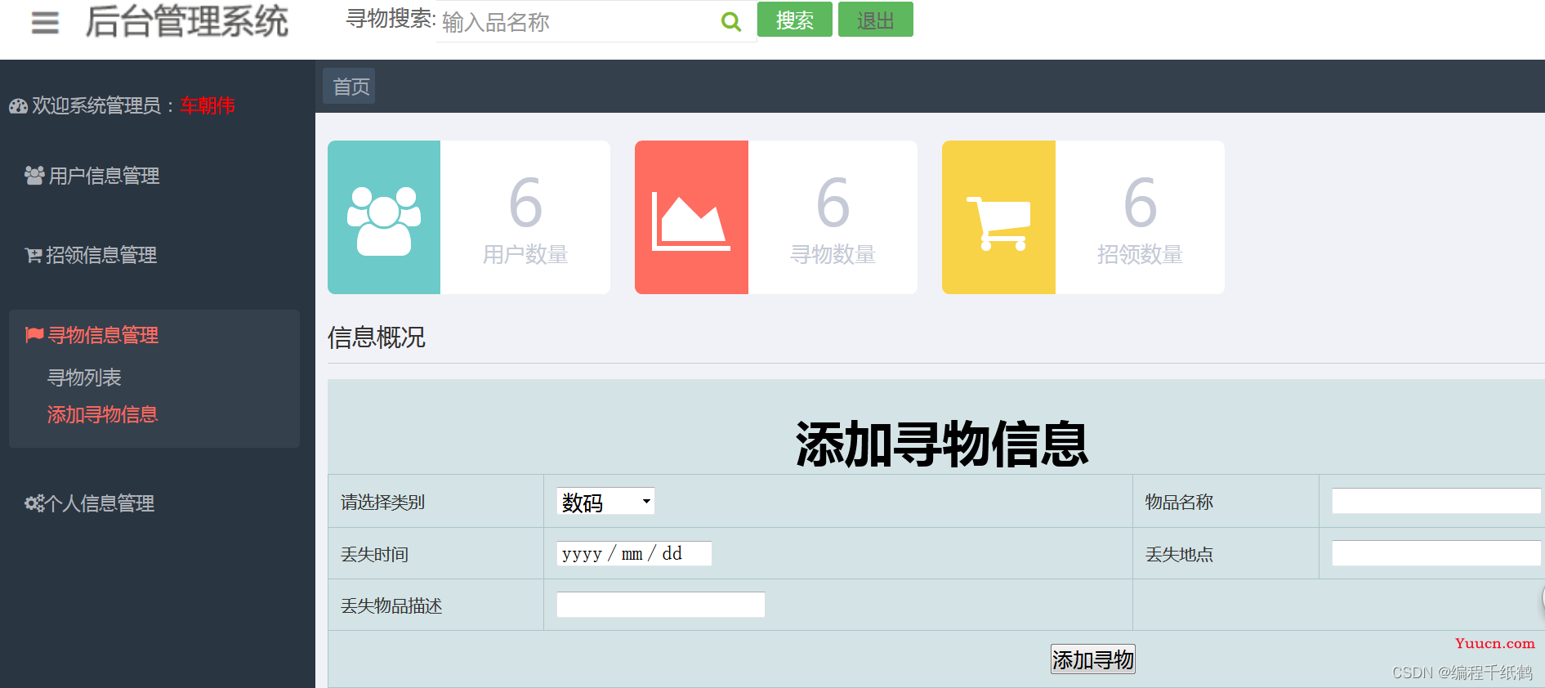This screenshot has width=1545, height=688.
Task: Toggle the hamburger menu icon
Action: pyautogui.click(x=45, y=23)
